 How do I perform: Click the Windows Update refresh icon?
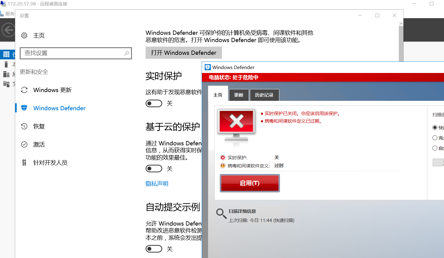[x=24, y=90]
